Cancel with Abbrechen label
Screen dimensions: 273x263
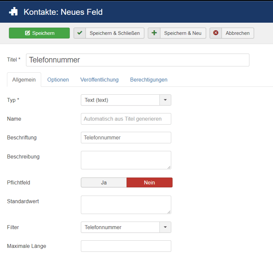(238, 33)
